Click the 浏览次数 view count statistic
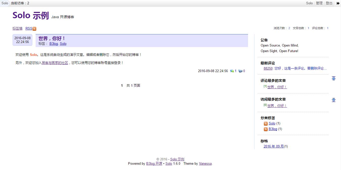 [x=282, y=28]
